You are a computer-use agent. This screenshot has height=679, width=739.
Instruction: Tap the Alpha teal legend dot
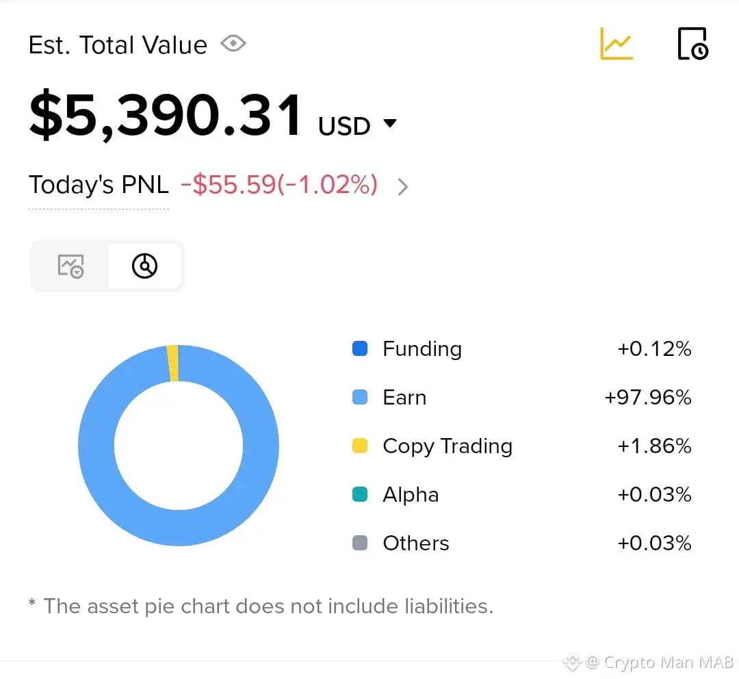(x=360, y=495)
